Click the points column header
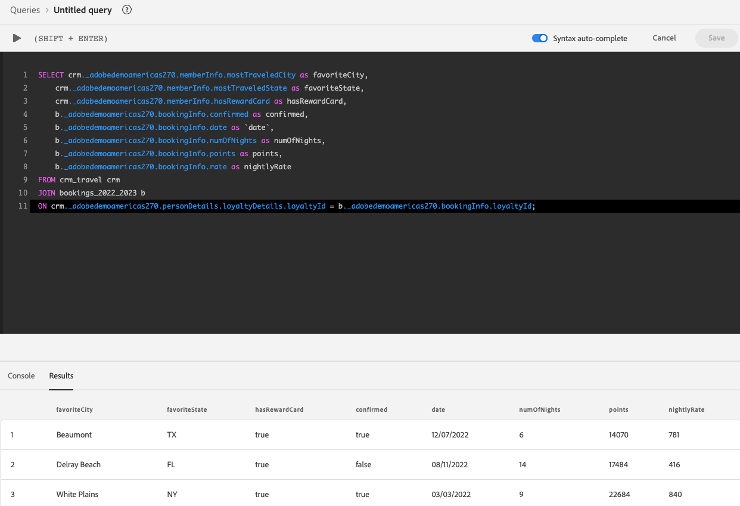Image resolution: width=740 pixels, height=506 pixels. point(618,409)
